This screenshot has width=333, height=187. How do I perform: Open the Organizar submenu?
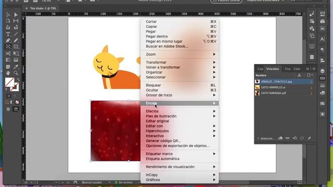180,72
